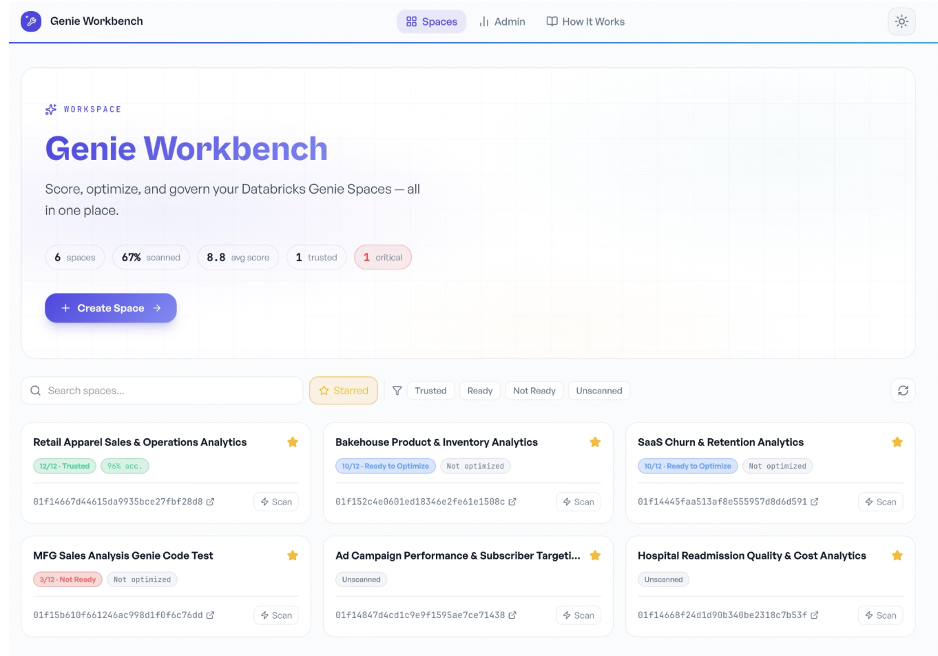Scan the Hospital Readmission Quality space
938x656 pixels.
(881, 615)
